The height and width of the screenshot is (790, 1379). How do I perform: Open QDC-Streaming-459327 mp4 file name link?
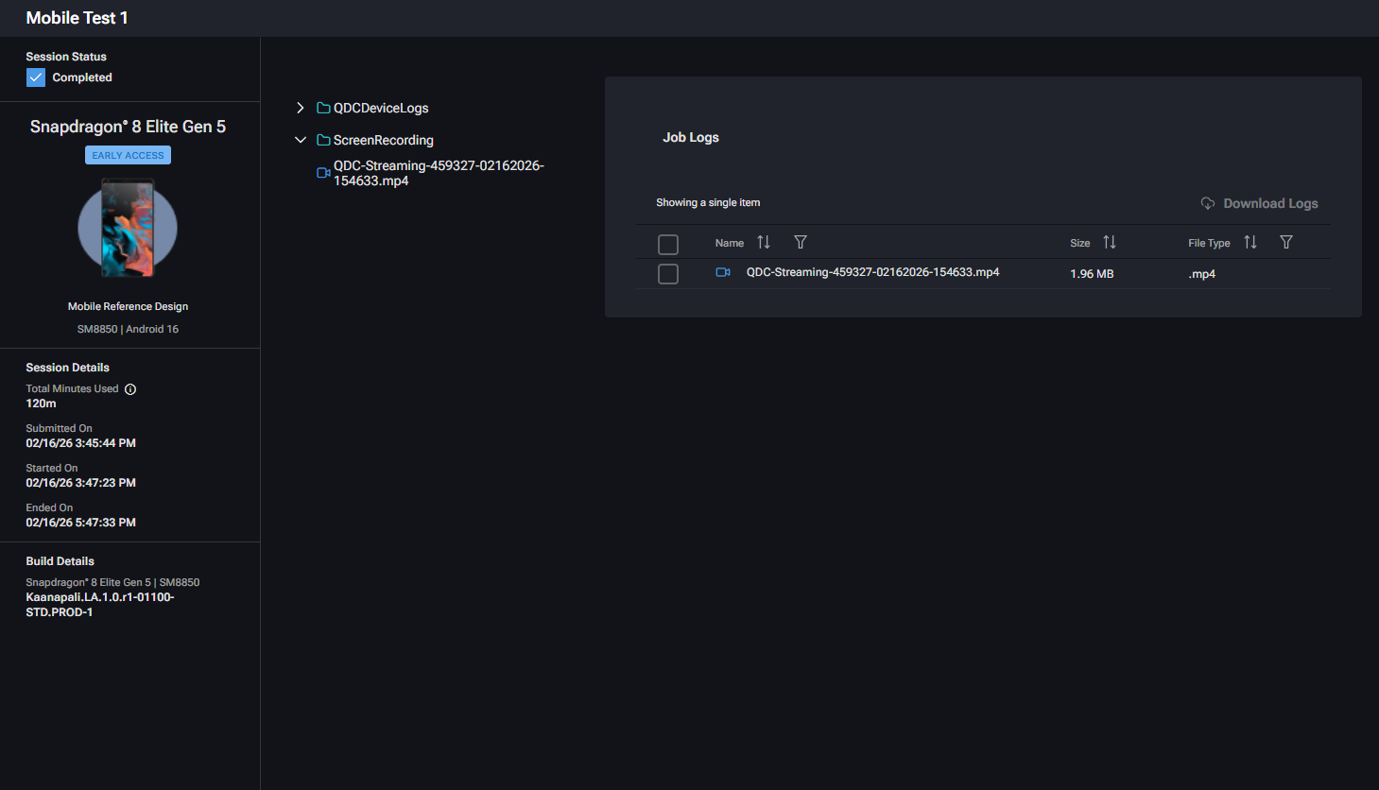(872, 272)
